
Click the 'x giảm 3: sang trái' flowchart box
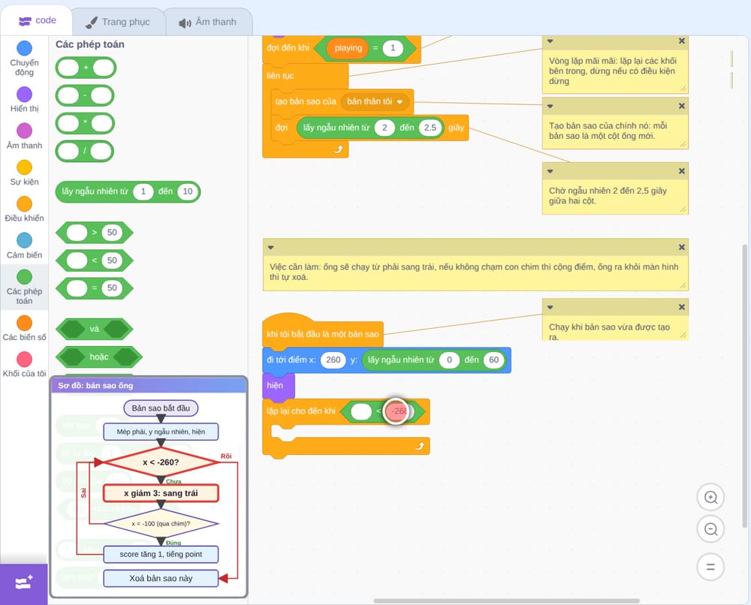click(161, 493)
